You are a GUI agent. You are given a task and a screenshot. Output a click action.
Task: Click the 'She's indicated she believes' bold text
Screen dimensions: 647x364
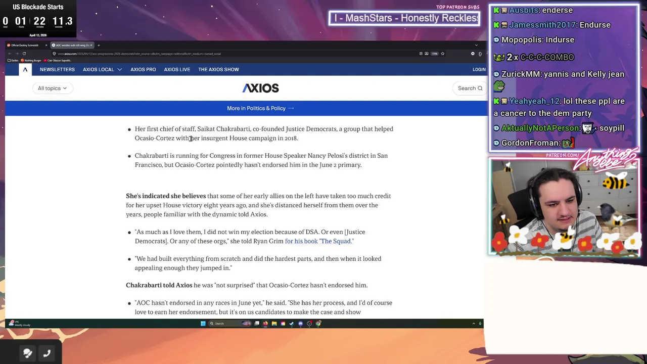click(166, 196)
